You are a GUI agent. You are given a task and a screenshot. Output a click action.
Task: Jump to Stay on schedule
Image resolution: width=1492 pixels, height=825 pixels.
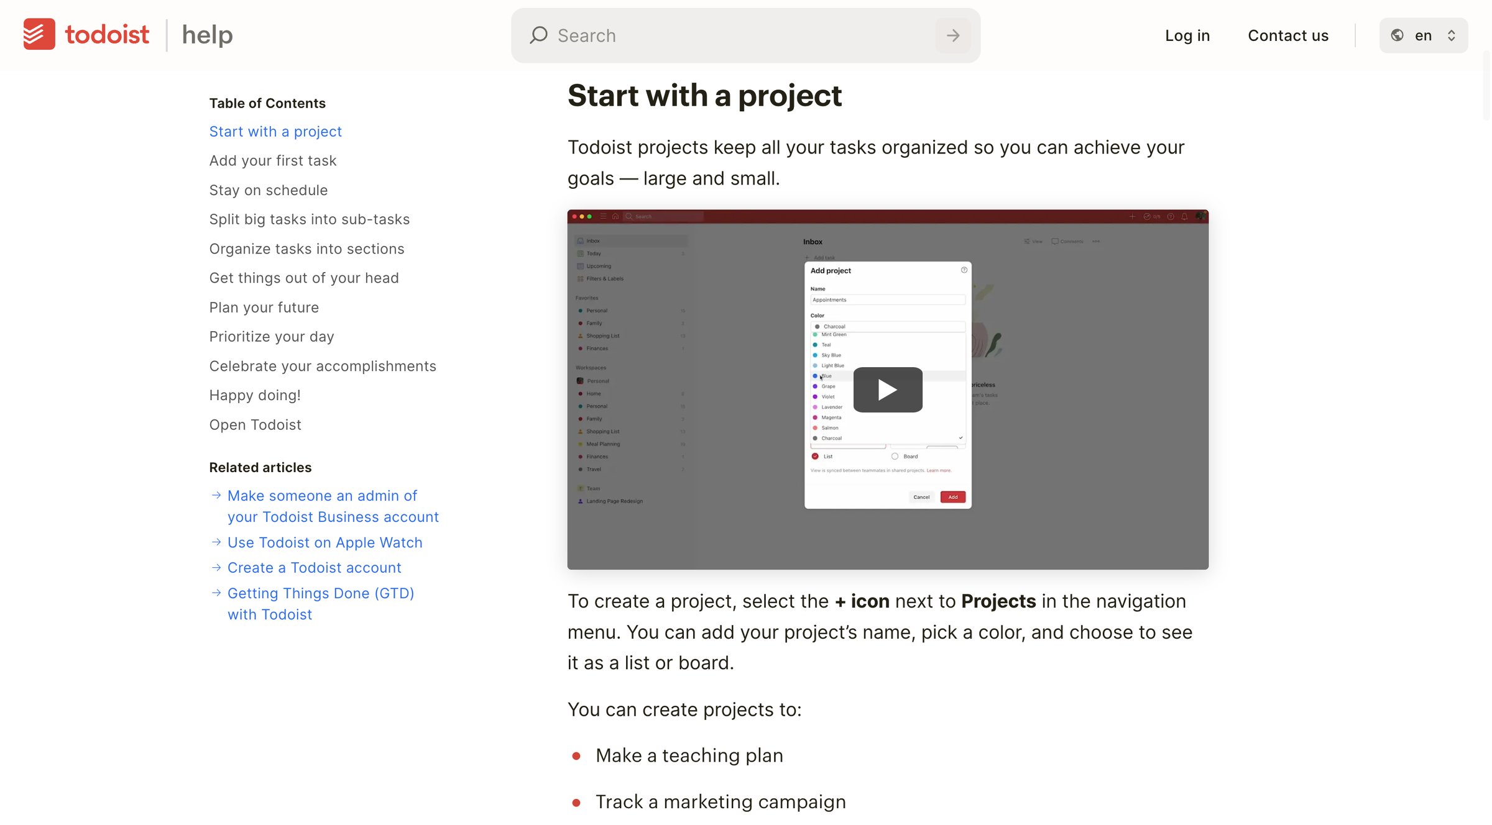pos(269,190)
